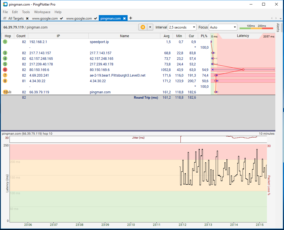Click the 100ms 200ms latency color legend
284x230 pixels.
256,27
